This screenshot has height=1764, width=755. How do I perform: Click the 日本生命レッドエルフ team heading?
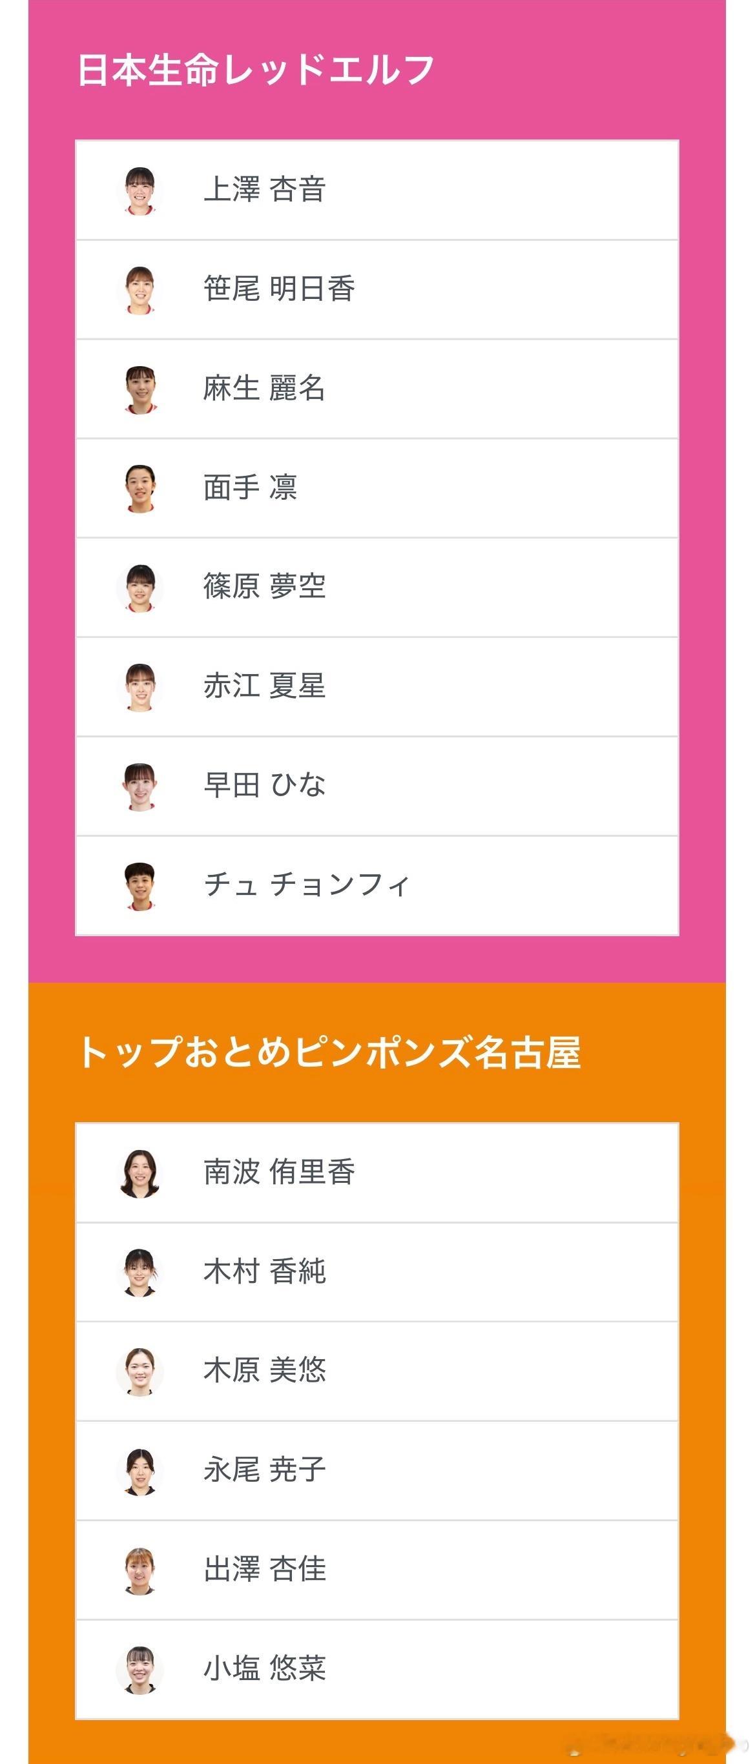(256, 70)
